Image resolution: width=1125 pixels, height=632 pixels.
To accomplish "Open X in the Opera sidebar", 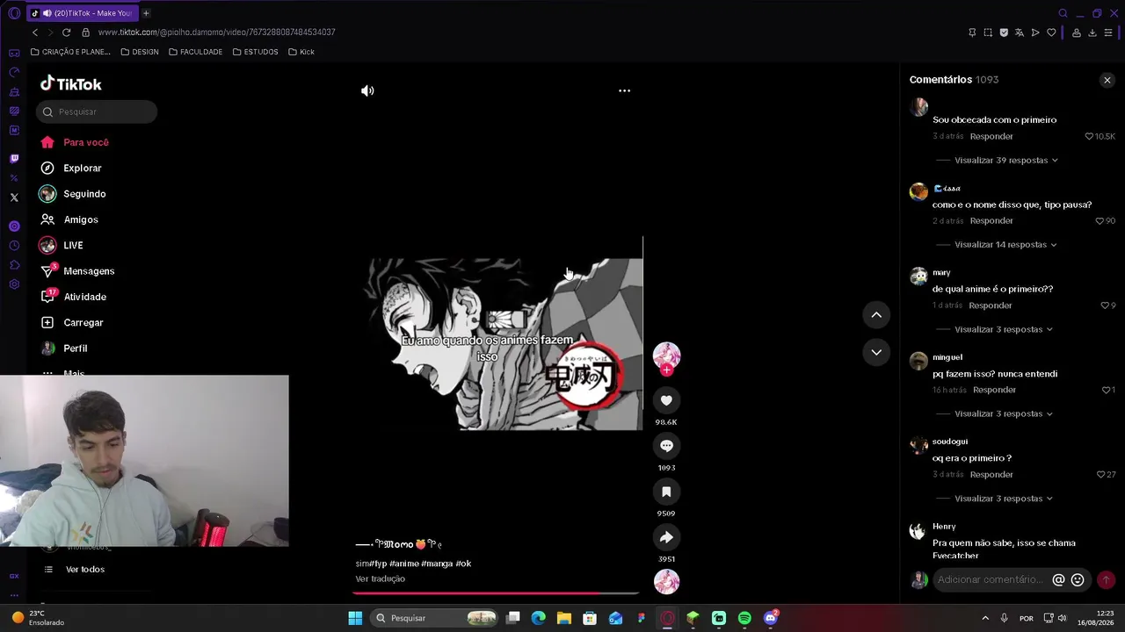I will (x=14, y=197).
